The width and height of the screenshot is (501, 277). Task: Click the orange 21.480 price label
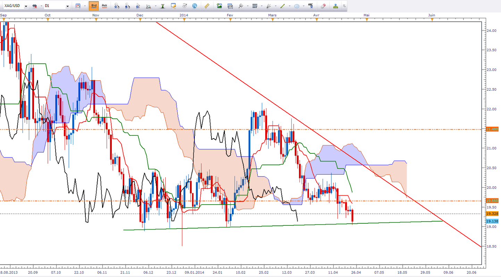[493, 129]
